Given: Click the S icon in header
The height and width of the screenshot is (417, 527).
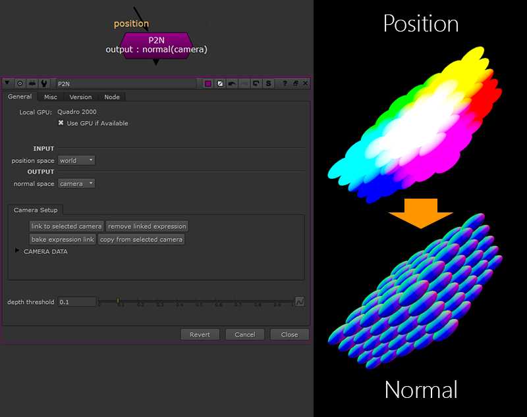Looking at the screenshot, I should (268, 84).
